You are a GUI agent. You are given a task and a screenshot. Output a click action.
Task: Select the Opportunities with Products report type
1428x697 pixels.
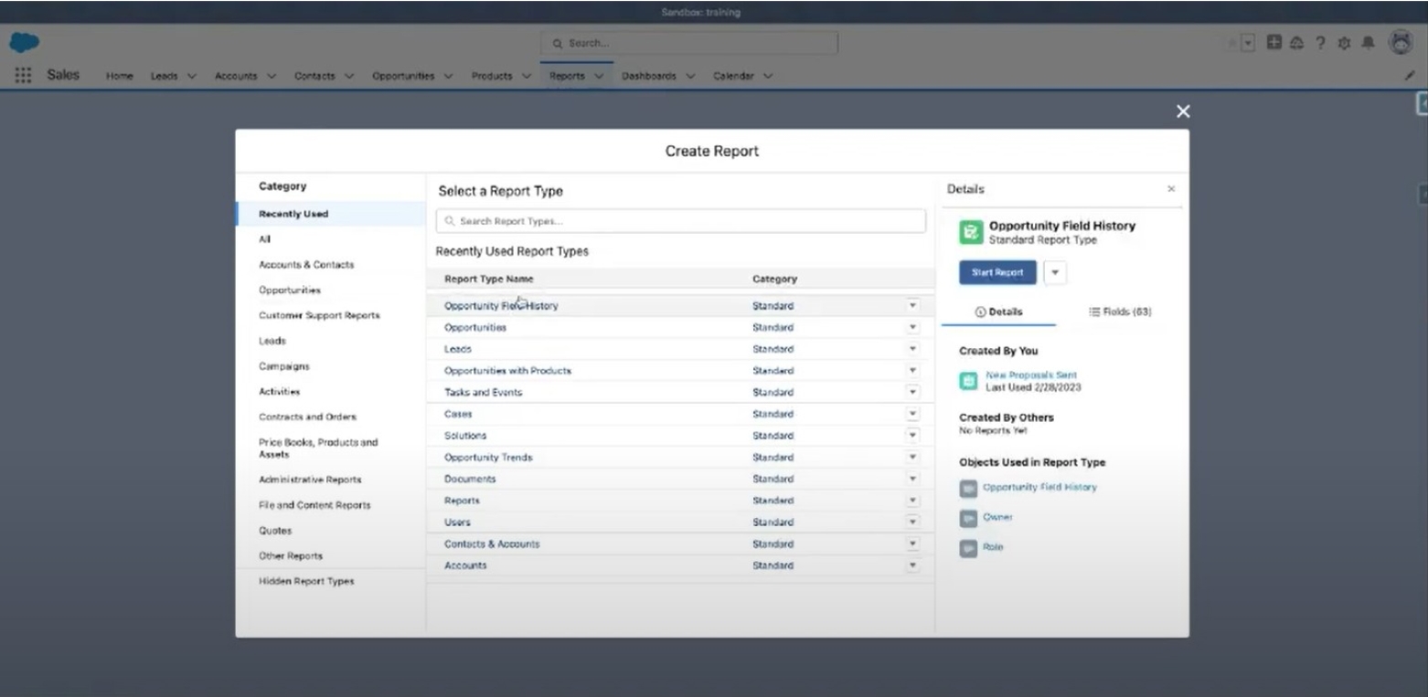tap(507, 371)
